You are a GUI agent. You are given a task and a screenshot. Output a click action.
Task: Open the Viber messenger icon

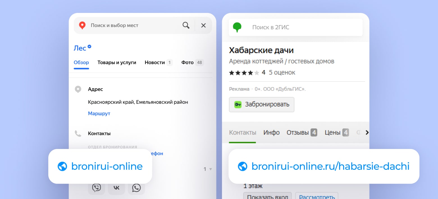(x=97, y=187)
